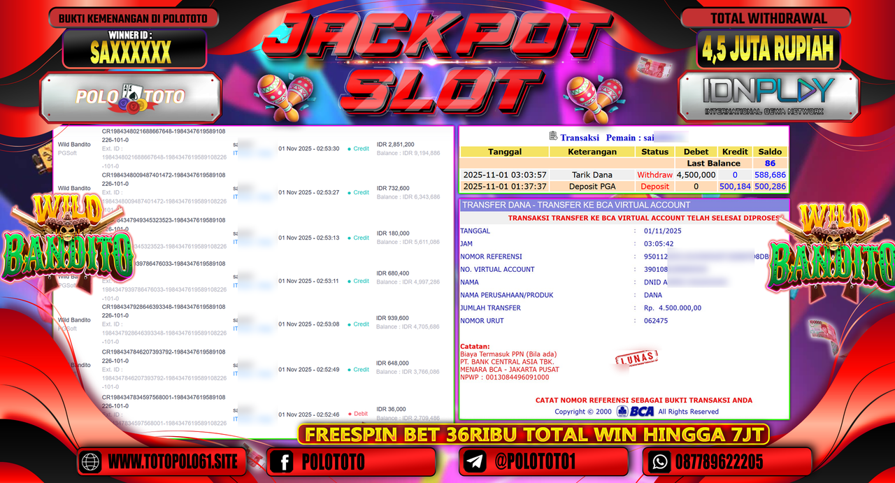This screenshot has height=483, width=895.
Task: Click the IDR 2,851,200 win amount
Action: tap(395, 145)
